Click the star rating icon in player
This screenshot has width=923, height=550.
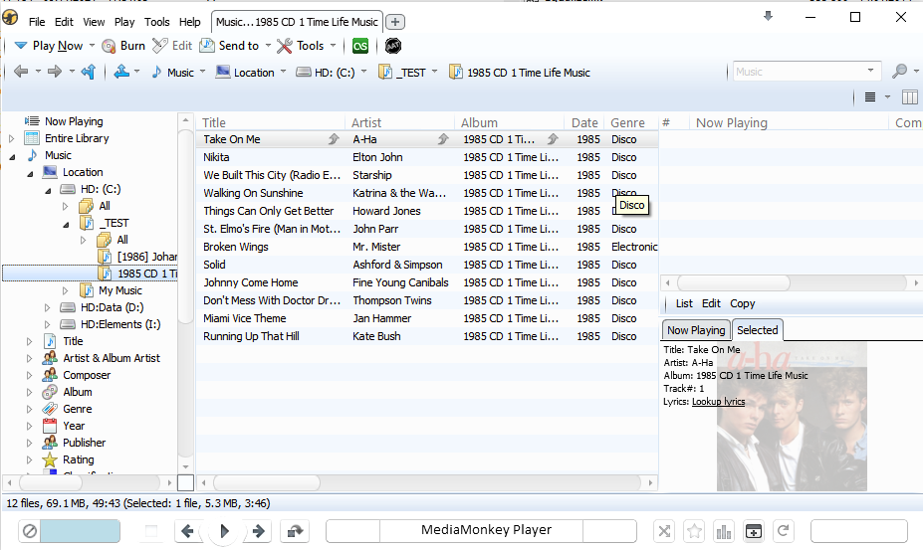694,531
